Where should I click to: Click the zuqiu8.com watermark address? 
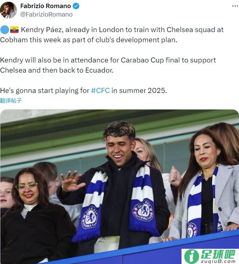click(218, 262)
